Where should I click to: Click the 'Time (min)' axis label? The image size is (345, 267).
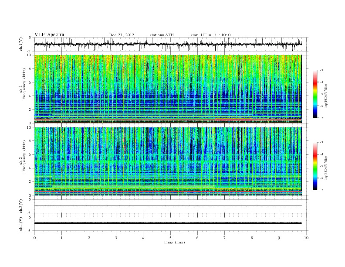[x=174, y=242]
